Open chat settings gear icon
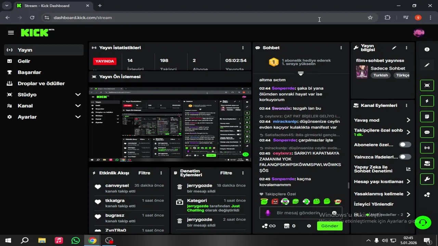 309,226
